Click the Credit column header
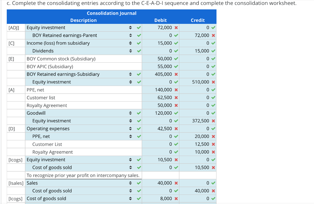Screen dimensions: 314x204 point(198,20)
